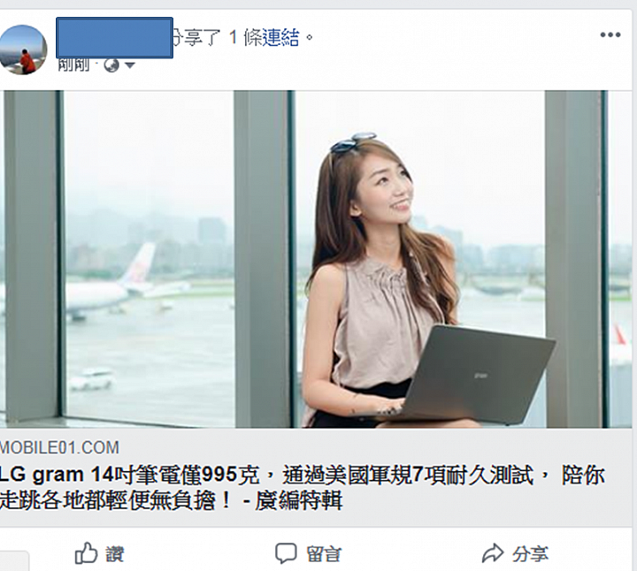Click the 剛剛 post timestamp

[73, 65]
